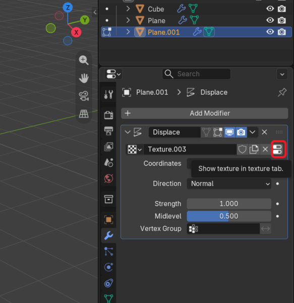Viewport: 294px width, 303px height.
Task: Show texture in texture tab icon
Action: (277, 149)
